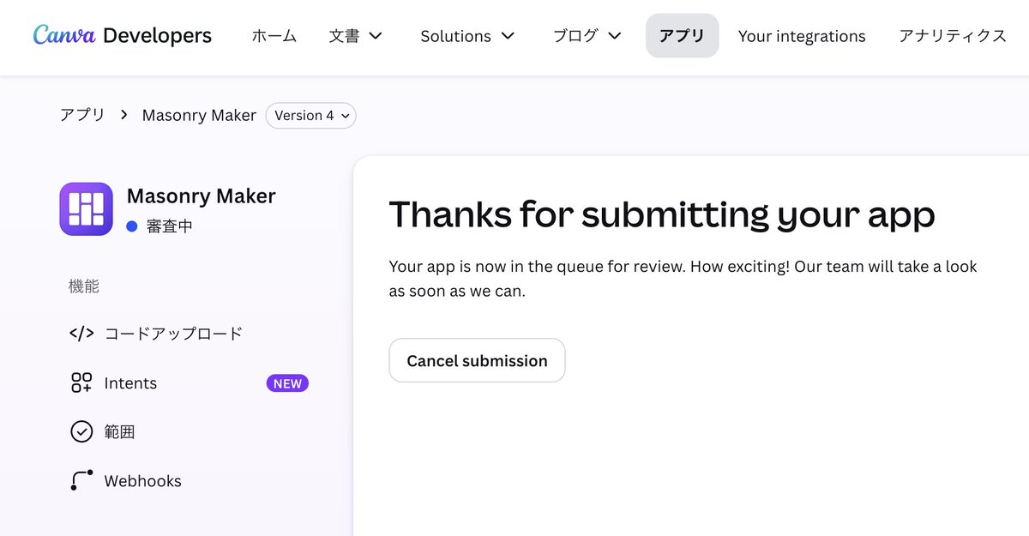Click the コードアップロード code icon
The width and height of the screenshot is (1029, 536).
81,334
